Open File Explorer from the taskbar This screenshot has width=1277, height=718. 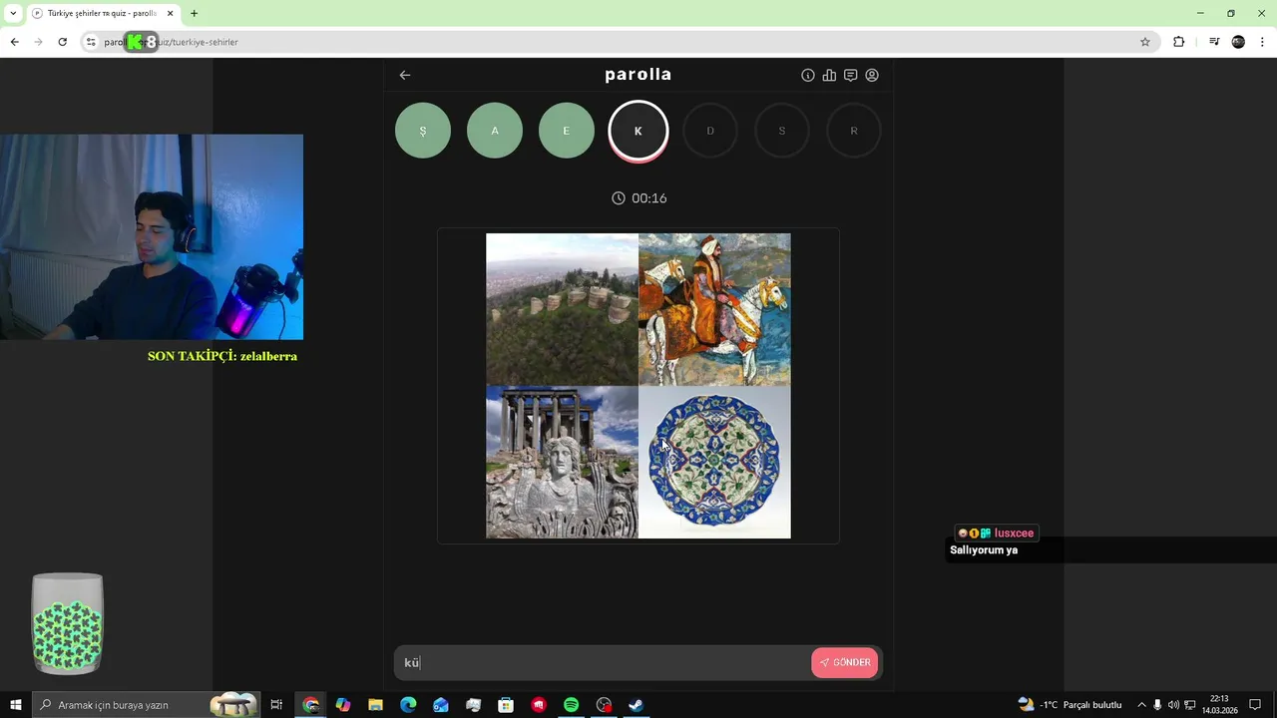pyautogui.click(x=375, y=705)
